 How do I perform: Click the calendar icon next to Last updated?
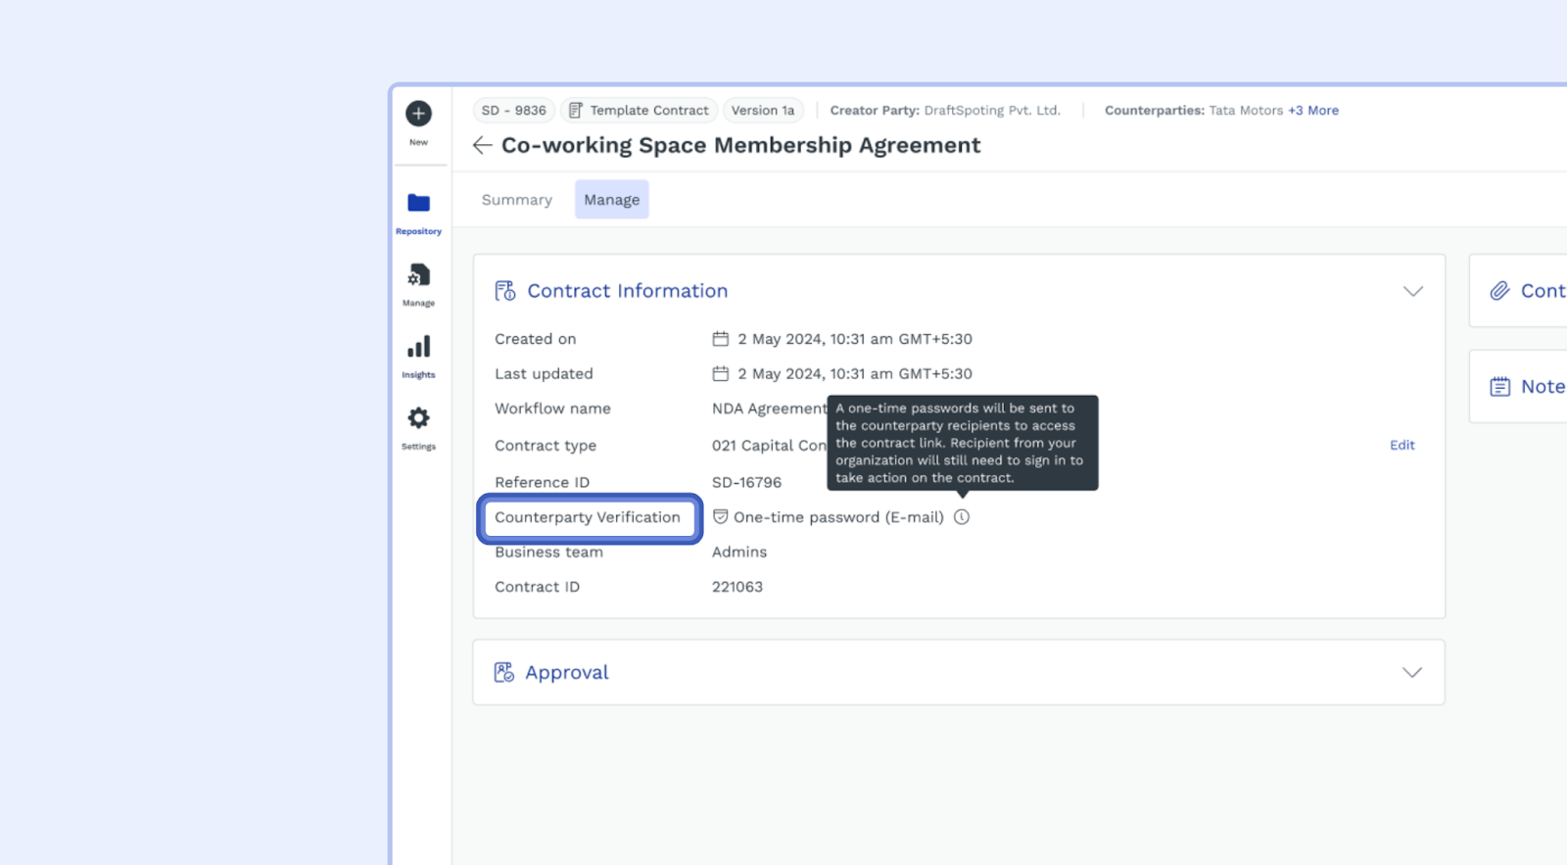(x=721, y=373)
